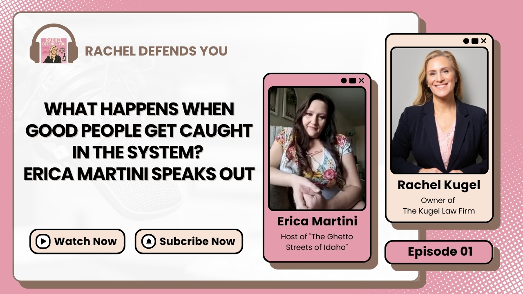Click the Subscribe Now button

coord(189,241)
